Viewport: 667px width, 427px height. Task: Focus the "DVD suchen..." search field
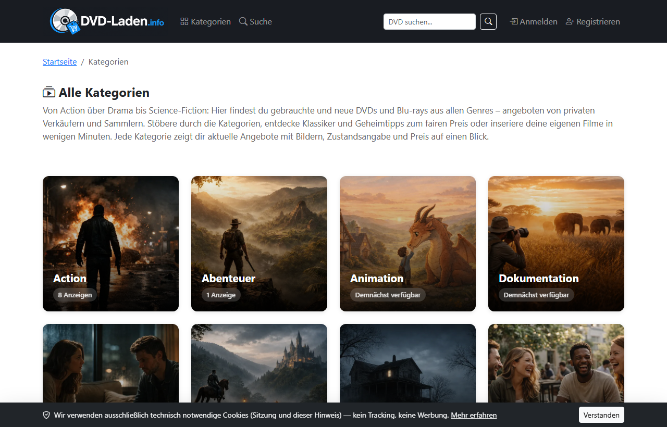[x=429, y=21]
